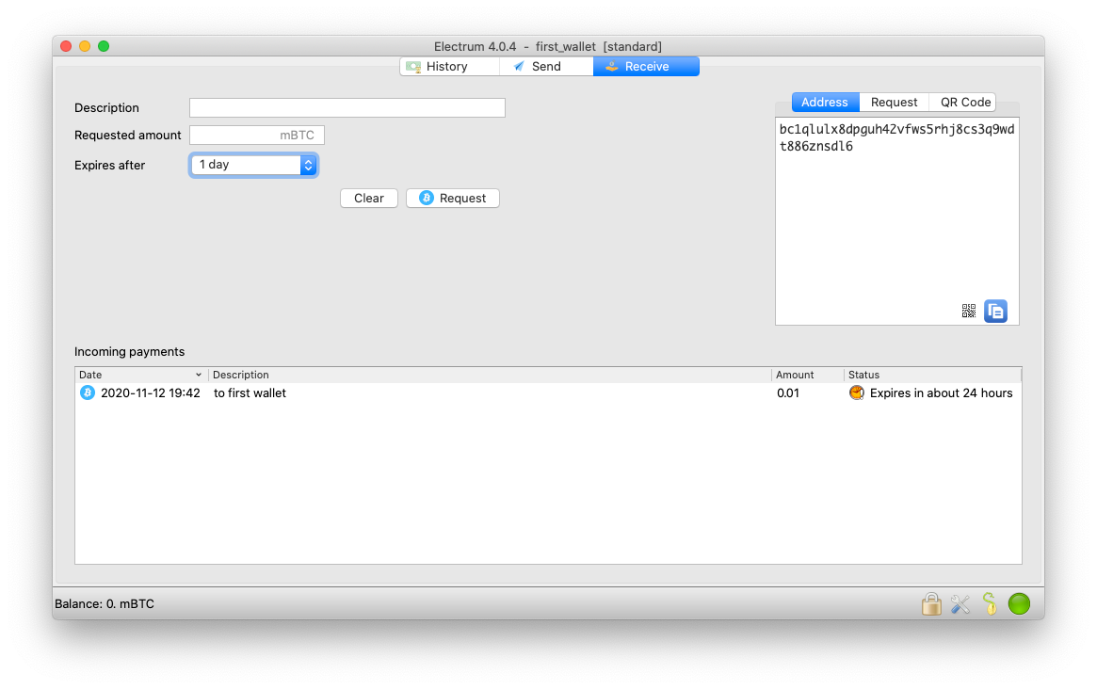The height and width of the screenshot is (689, 1097).
Task: Click the Requested amount mBTC field
Action: 257,135
